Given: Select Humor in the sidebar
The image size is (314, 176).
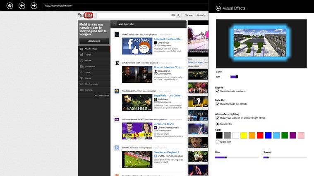Looking at the screenshot, I should (94, 78).
